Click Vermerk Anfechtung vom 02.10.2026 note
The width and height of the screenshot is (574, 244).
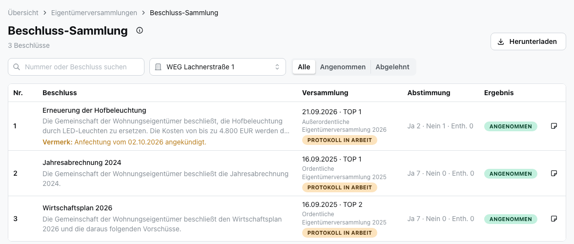click(x=124, y=142)
